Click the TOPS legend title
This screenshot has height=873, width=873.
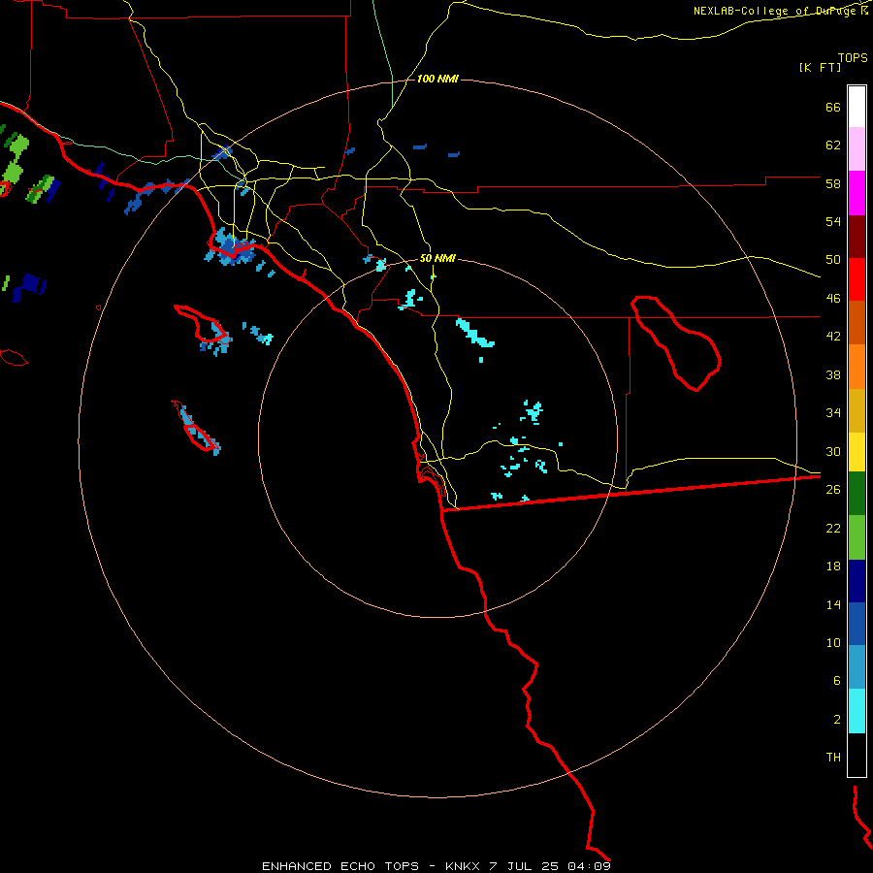click(x=853, y=57)
